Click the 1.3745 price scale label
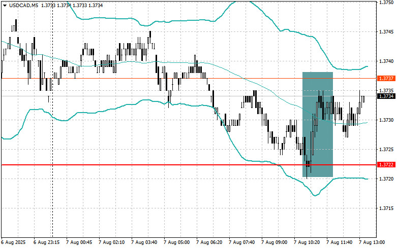The image size is (397, 248). [x=386, y=32]
